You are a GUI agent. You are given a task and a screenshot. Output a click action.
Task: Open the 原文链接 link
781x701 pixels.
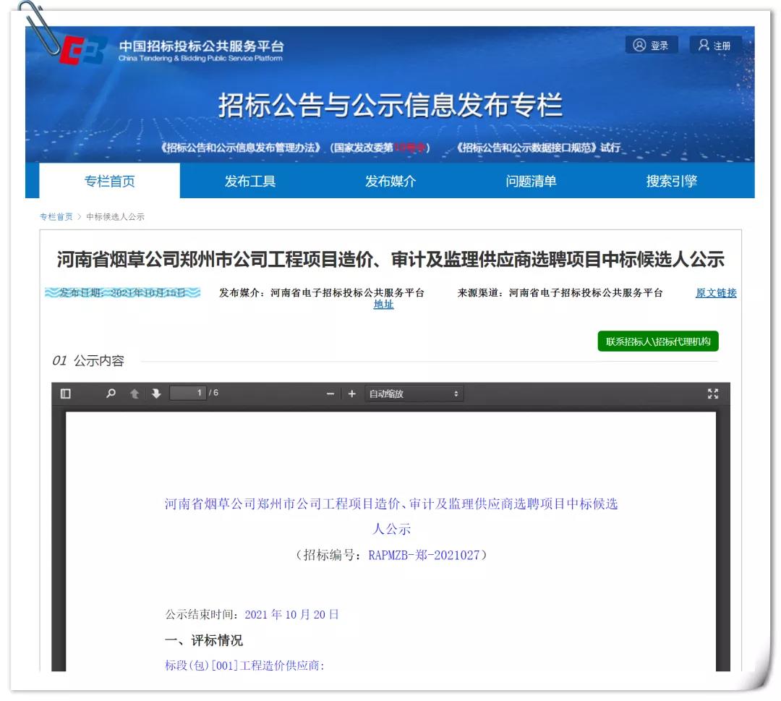pyautogui.click(x=715, y=293)
